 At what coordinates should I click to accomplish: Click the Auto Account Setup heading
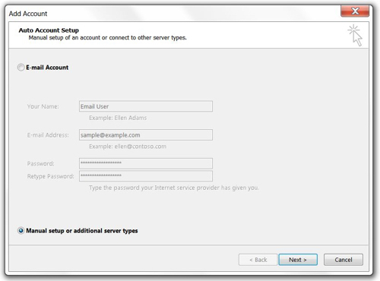click(x=49, y=30)
